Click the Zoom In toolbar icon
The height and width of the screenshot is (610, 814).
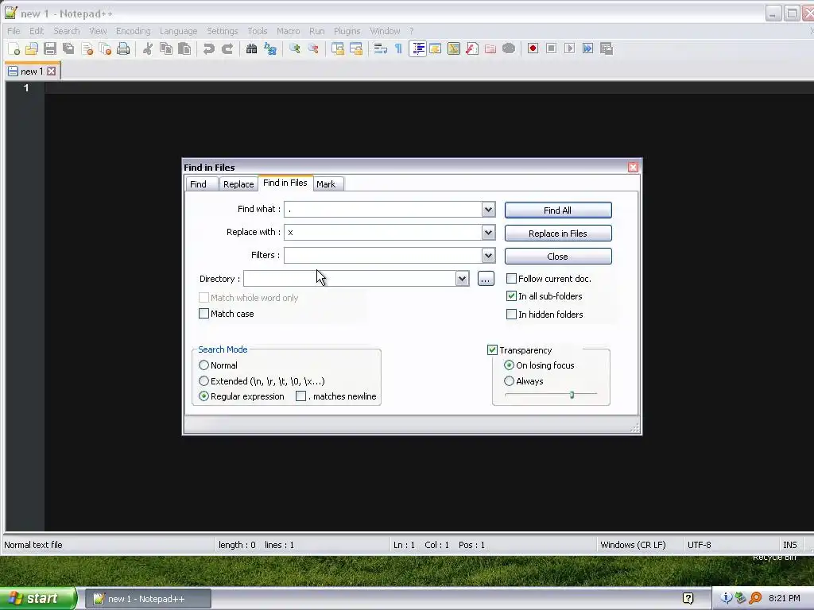click(295, 48)
